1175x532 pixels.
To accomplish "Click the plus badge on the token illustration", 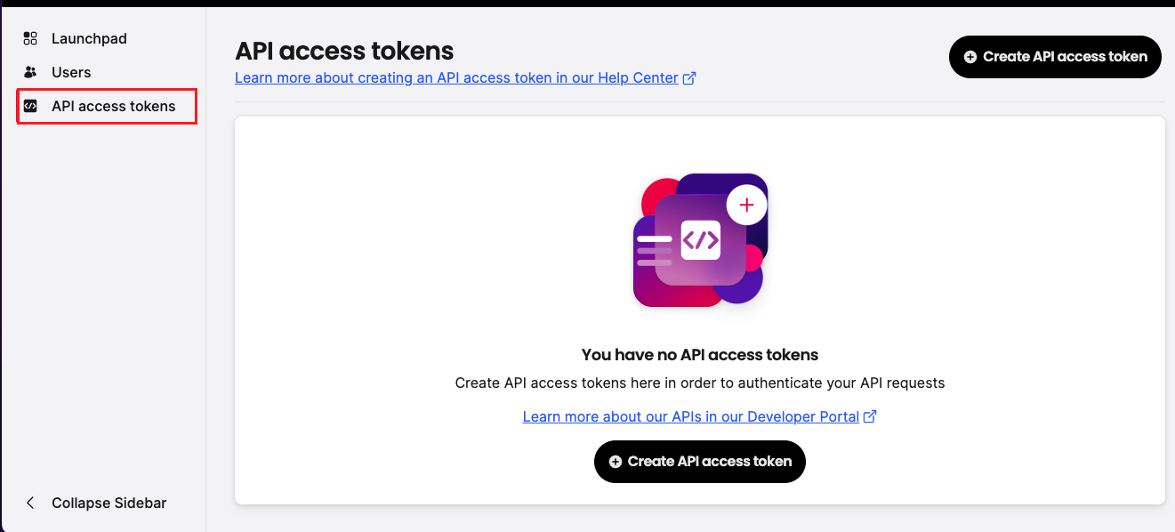I will click(746, 206).
